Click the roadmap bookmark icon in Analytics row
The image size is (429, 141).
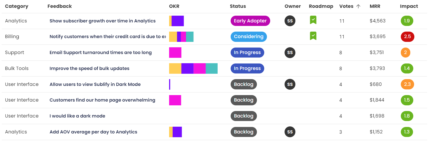(313, 20)
